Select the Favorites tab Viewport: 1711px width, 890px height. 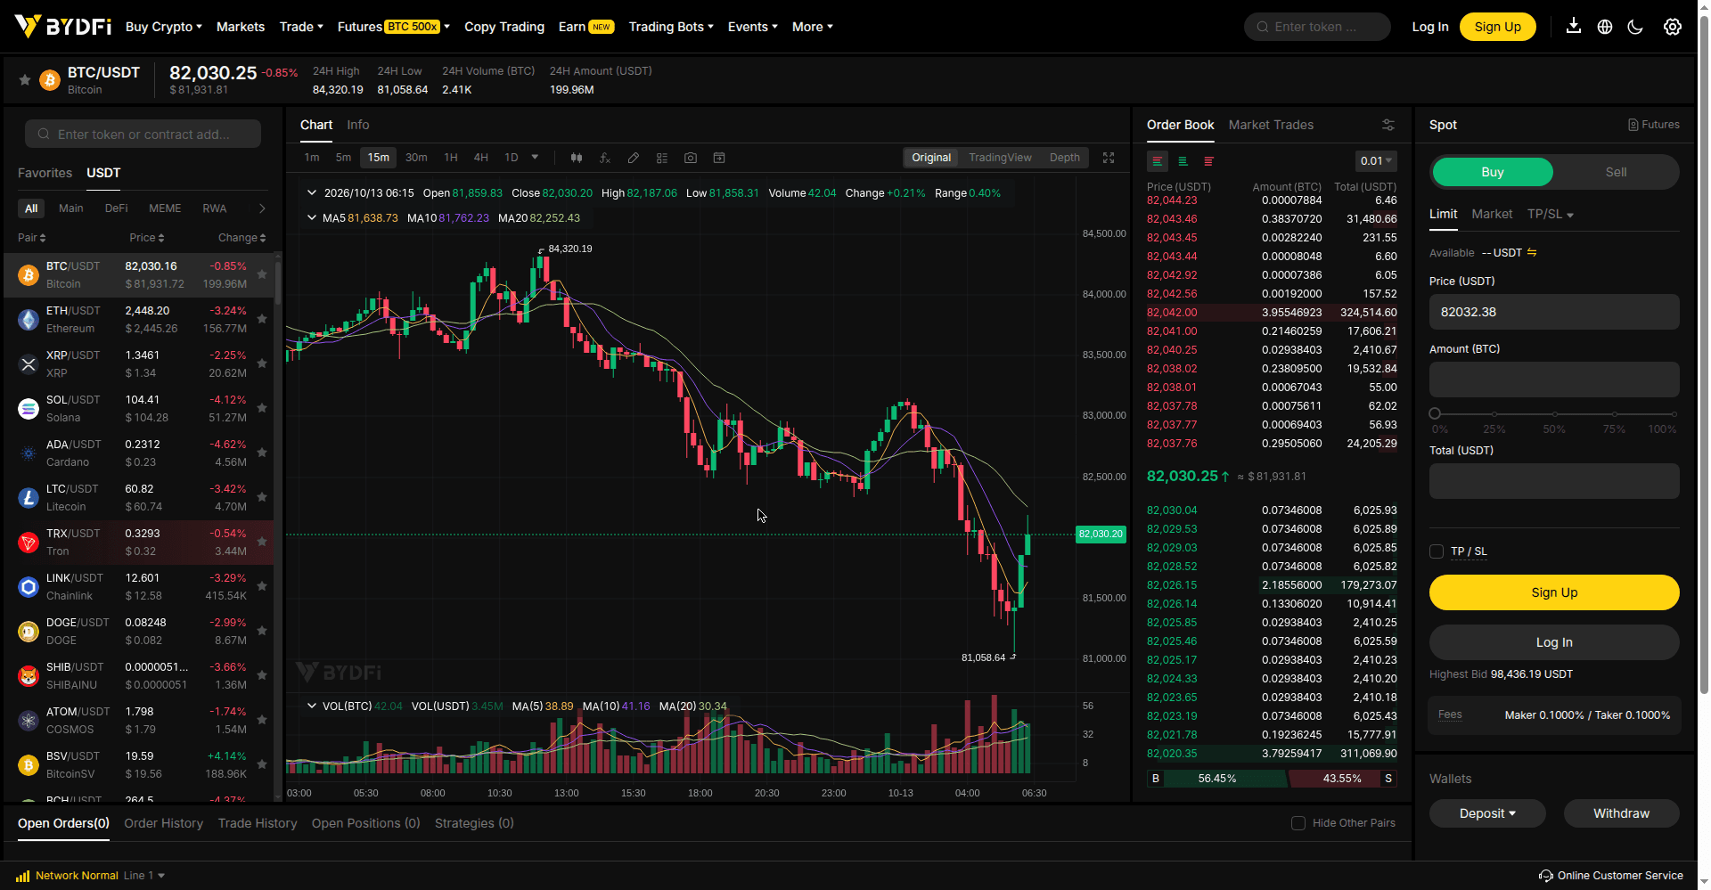click(x=45, y=173)
